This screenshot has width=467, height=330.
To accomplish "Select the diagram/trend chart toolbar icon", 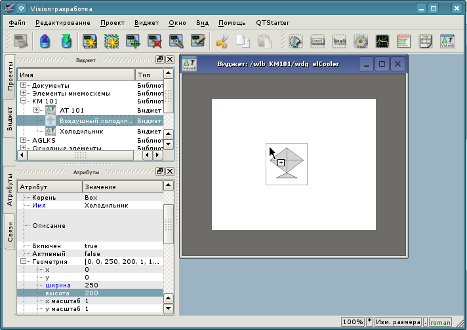I will [x=382, y=42].
